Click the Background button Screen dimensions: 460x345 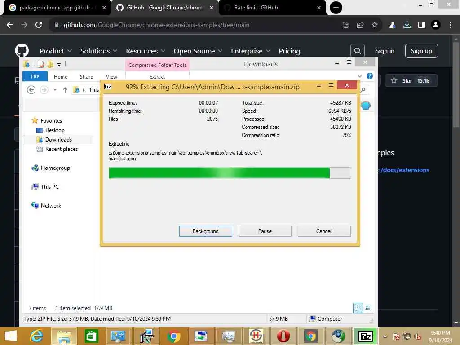pyautogui.click(x=206, y=231)
